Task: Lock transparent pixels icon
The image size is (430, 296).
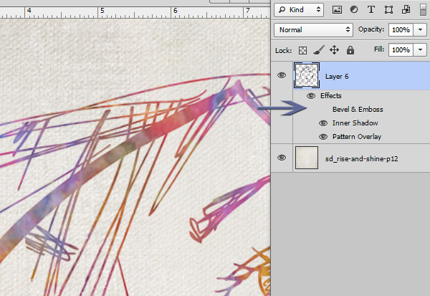Action: [302, 50]
